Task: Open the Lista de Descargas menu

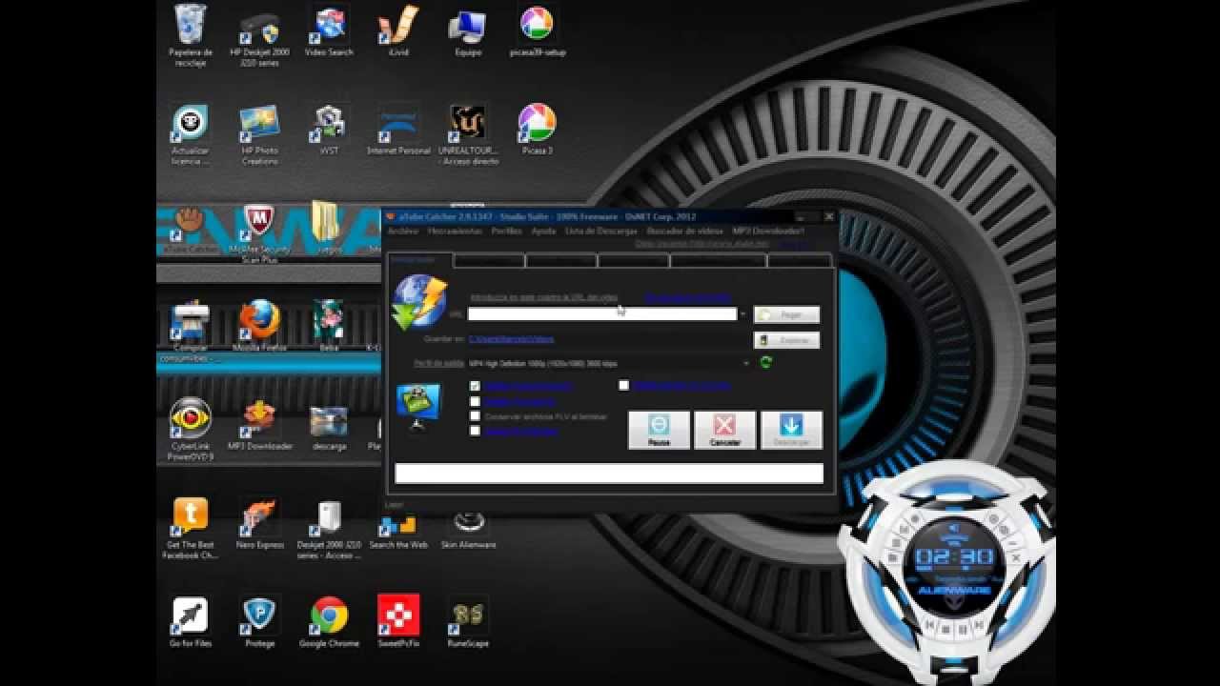Action: tap(600, 231)
